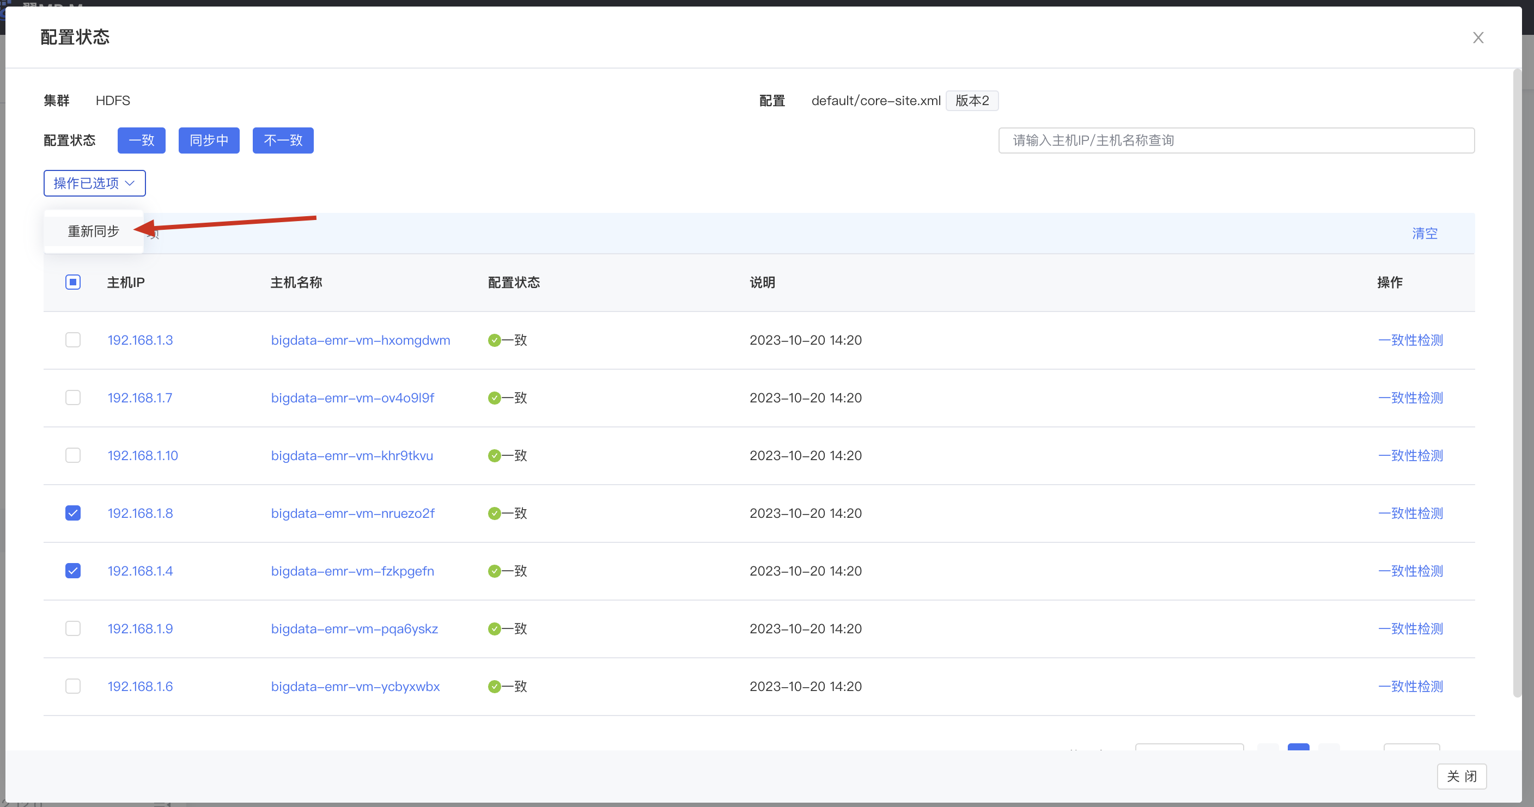
Task: Run 一致性检测 for host 192.168.1.7
Action: pos(1410,398)
